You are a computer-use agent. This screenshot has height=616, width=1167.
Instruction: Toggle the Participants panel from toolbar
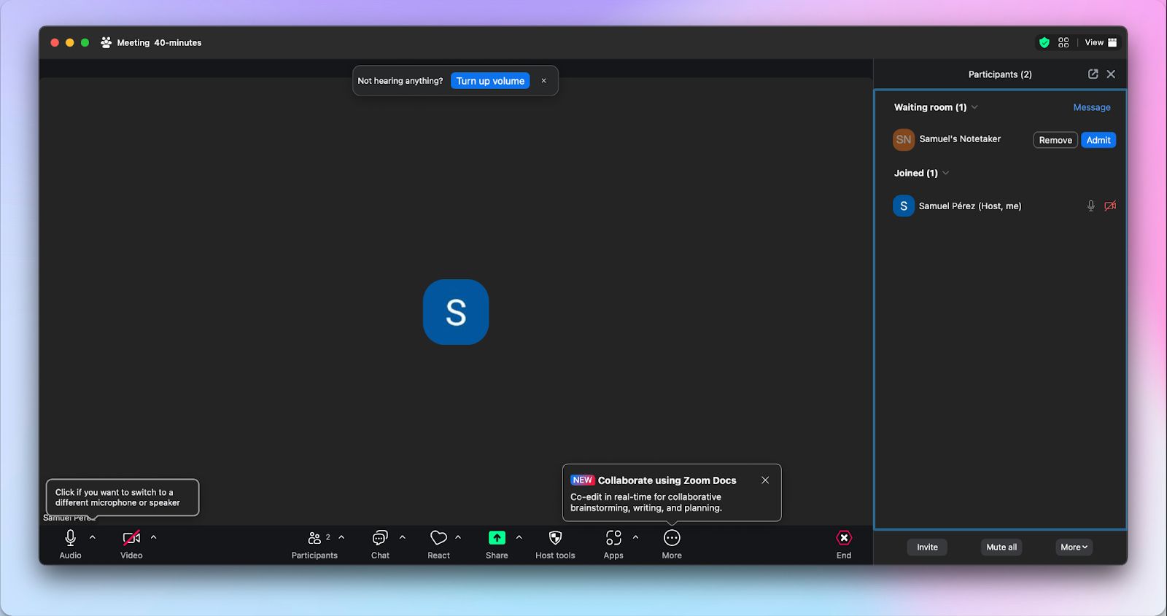coord(314,545)
